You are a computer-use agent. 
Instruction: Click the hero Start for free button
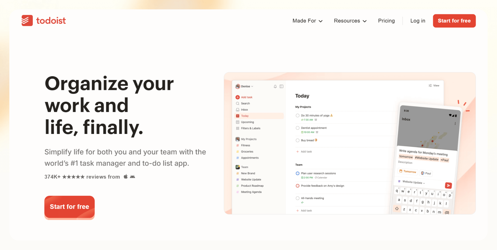point(69,207)
